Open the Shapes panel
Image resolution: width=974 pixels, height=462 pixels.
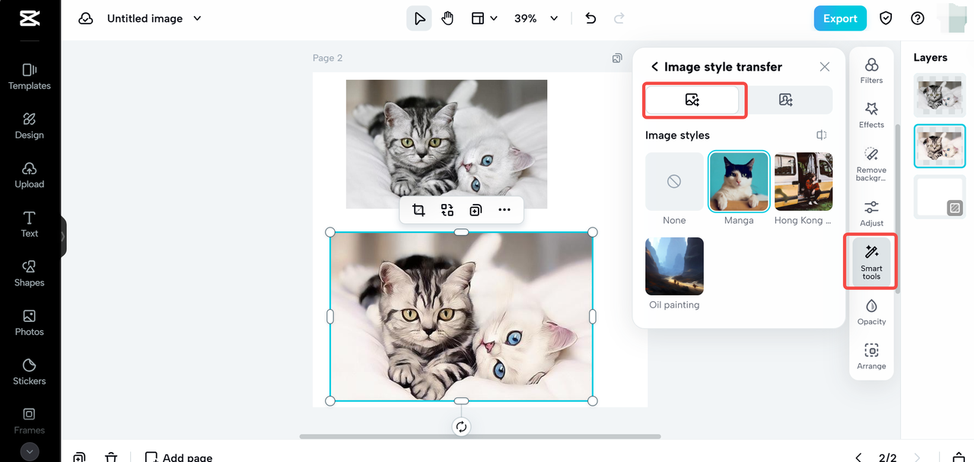[30, 274]
